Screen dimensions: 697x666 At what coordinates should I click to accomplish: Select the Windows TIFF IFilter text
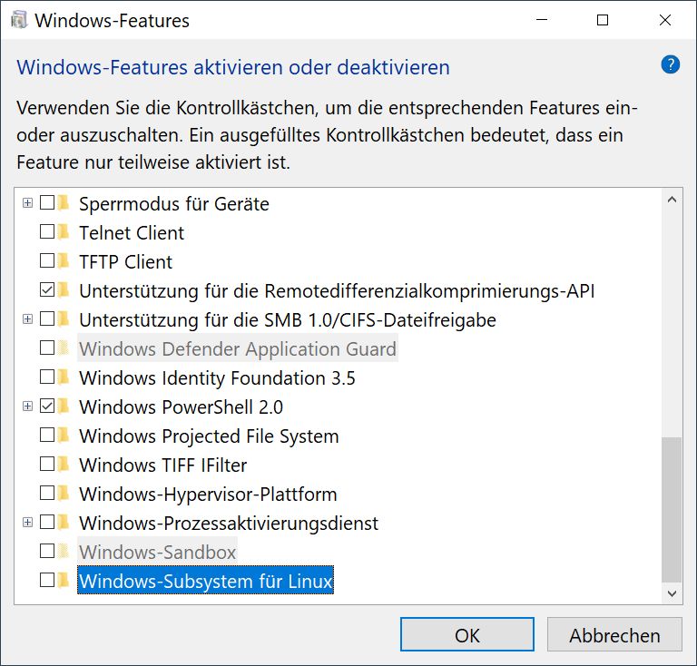point(162,465)
